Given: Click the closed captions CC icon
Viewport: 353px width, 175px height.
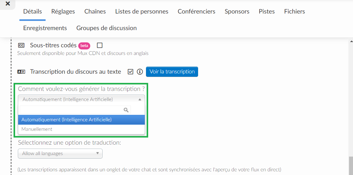Looking at the screenshot, I should pos(21,45).
